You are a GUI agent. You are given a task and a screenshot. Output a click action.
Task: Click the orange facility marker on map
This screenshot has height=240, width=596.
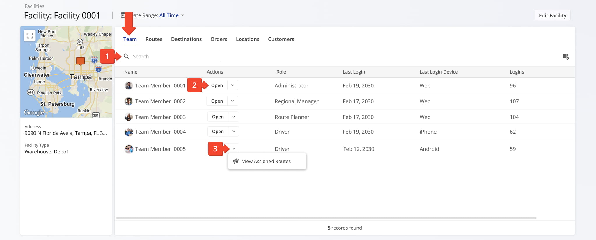[x=80, y=61]
